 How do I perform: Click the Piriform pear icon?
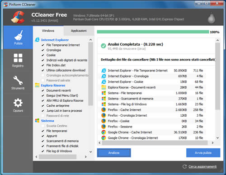pos(212,18)
